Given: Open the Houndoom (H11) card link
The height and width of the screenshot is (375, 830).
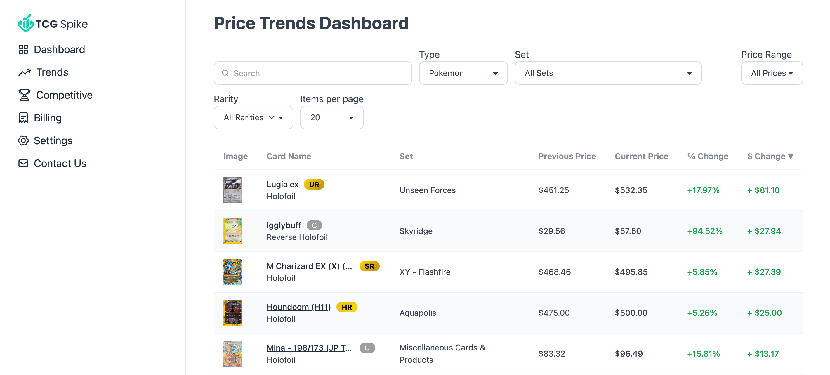Looking at the screenshot, I should [x=298, y=307].
